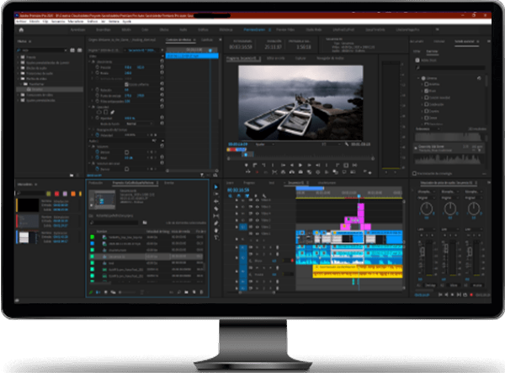Toggle Posición animation stopwatch
Viewport: 505px width, 373px height.
pyautogui.click(x=98, y=67)
